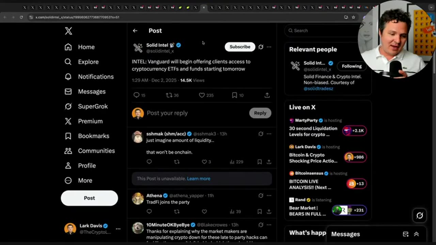Reload the browser page

click(21, 17)
